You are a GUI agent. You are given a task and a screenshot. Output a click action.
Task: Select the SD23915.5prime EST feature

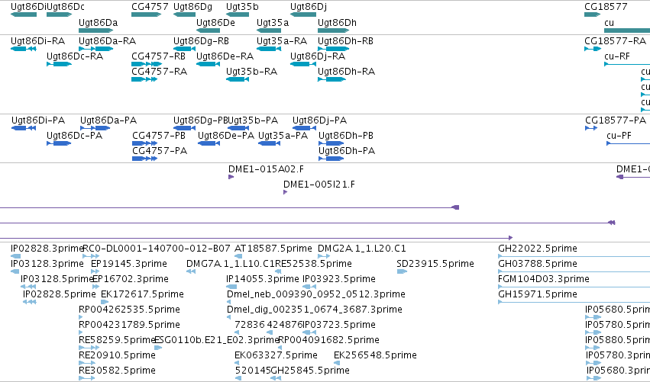coord(402,271)
